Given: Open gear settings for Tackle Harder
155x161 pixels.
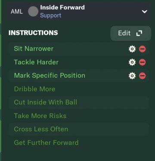Looking at the screenshot, I should click(132, 62).
